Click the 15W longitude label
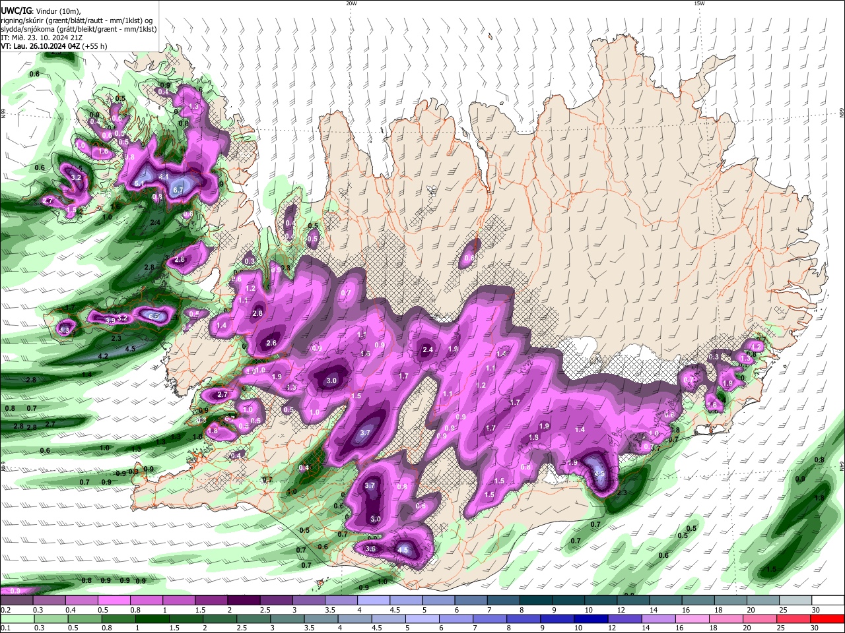Image resolution: width=845 pixels, height=633 pixels. (699, 3)
